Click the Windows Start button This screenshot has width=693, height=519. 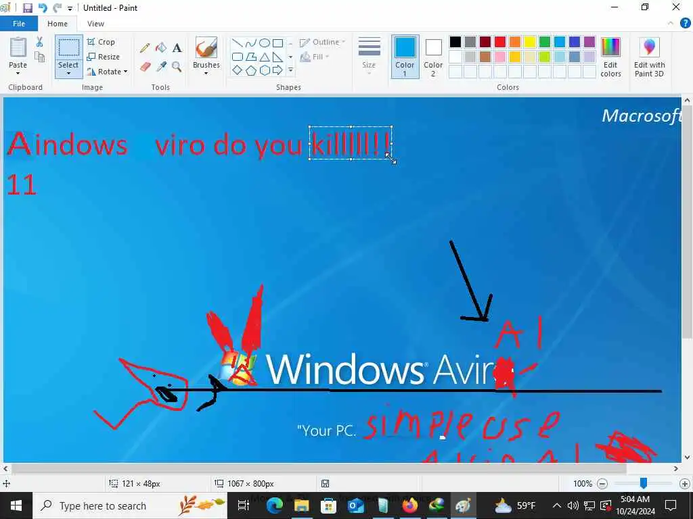point(16,505)
